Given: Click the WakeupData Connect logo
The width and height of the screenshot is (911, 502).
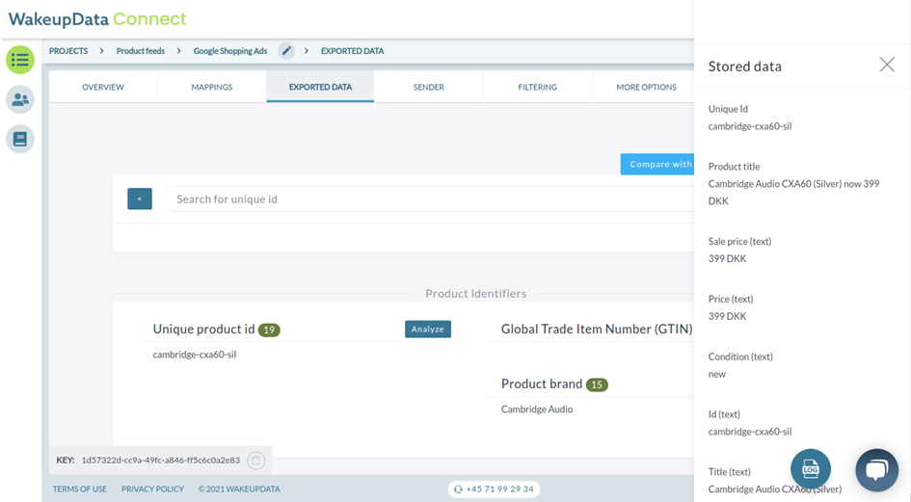Looking at the screenshot, I should [x=97, y=19].
